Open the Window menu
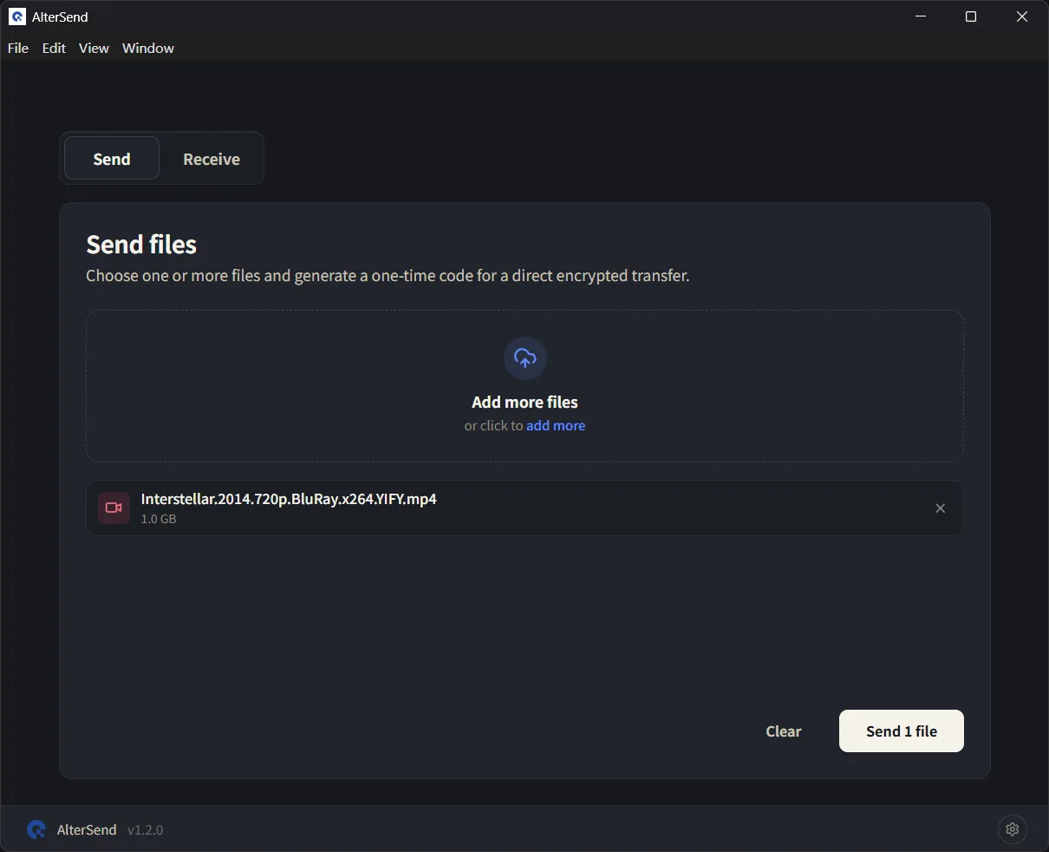The width and height of the screenshot is (1049, 852). 148,48
